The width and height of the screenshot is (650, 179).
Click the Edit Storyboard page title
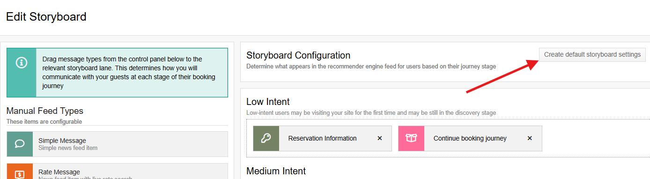point(46,17)
